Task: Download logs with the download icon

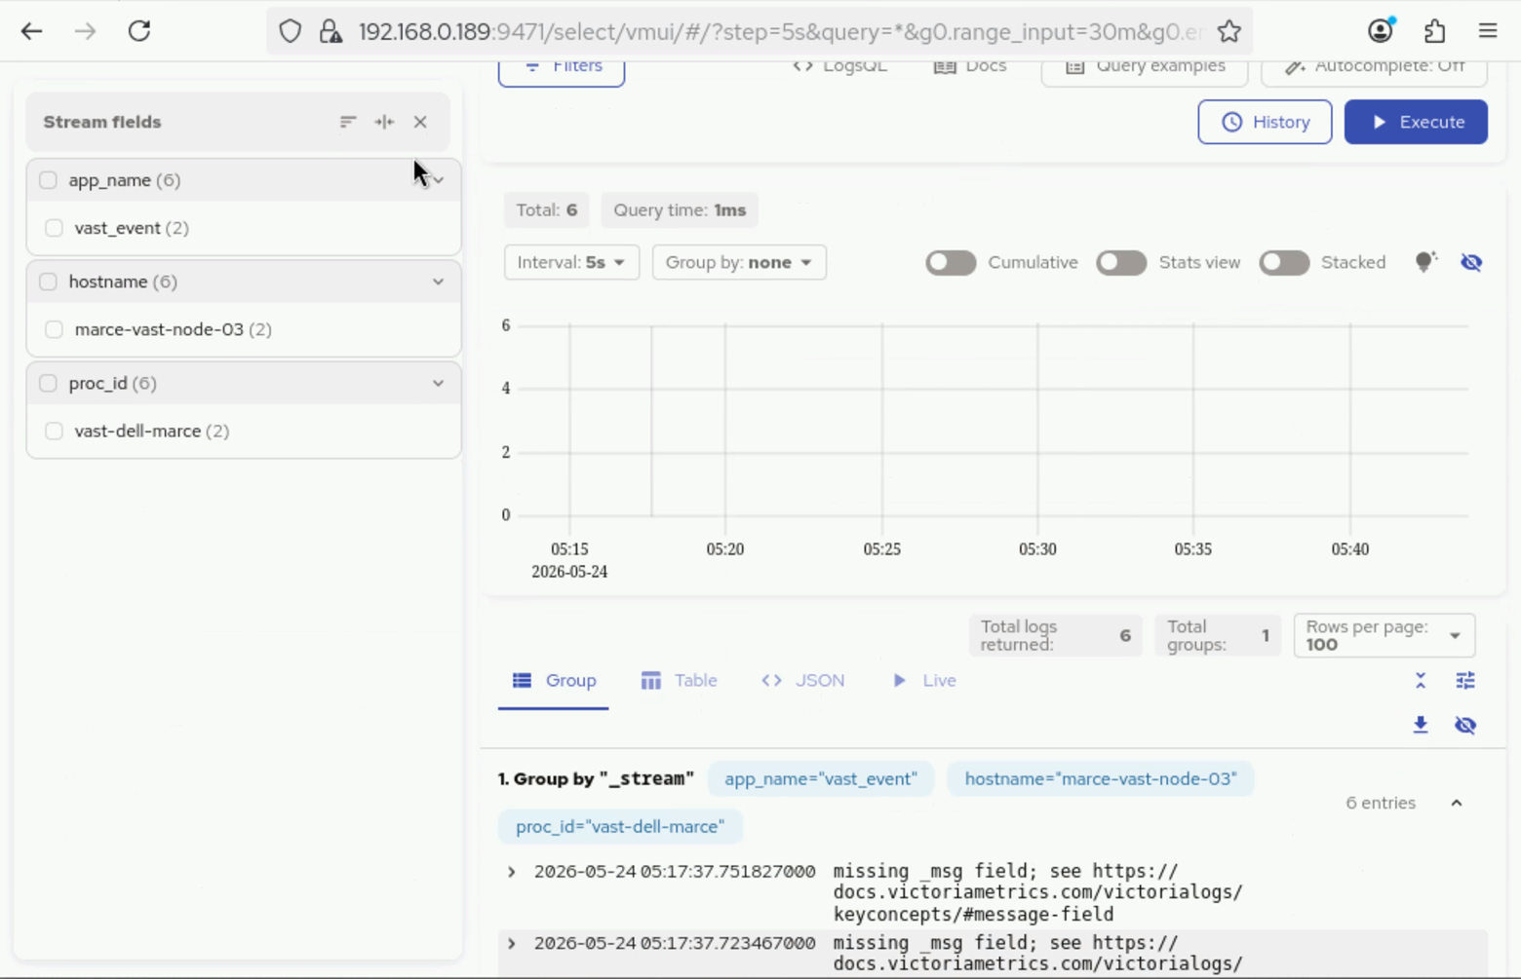Action: pyautogui.click(x=1421, y=725)
